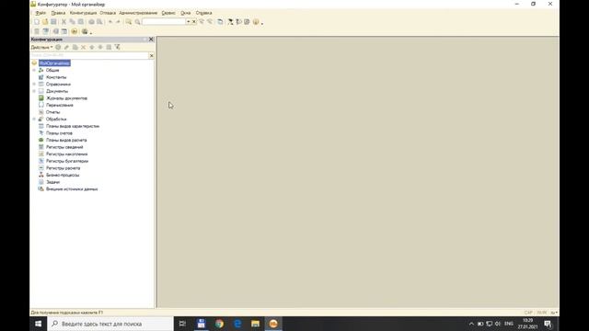Select Обработки in the tree

pyautogui.click(x=56, y=119)
